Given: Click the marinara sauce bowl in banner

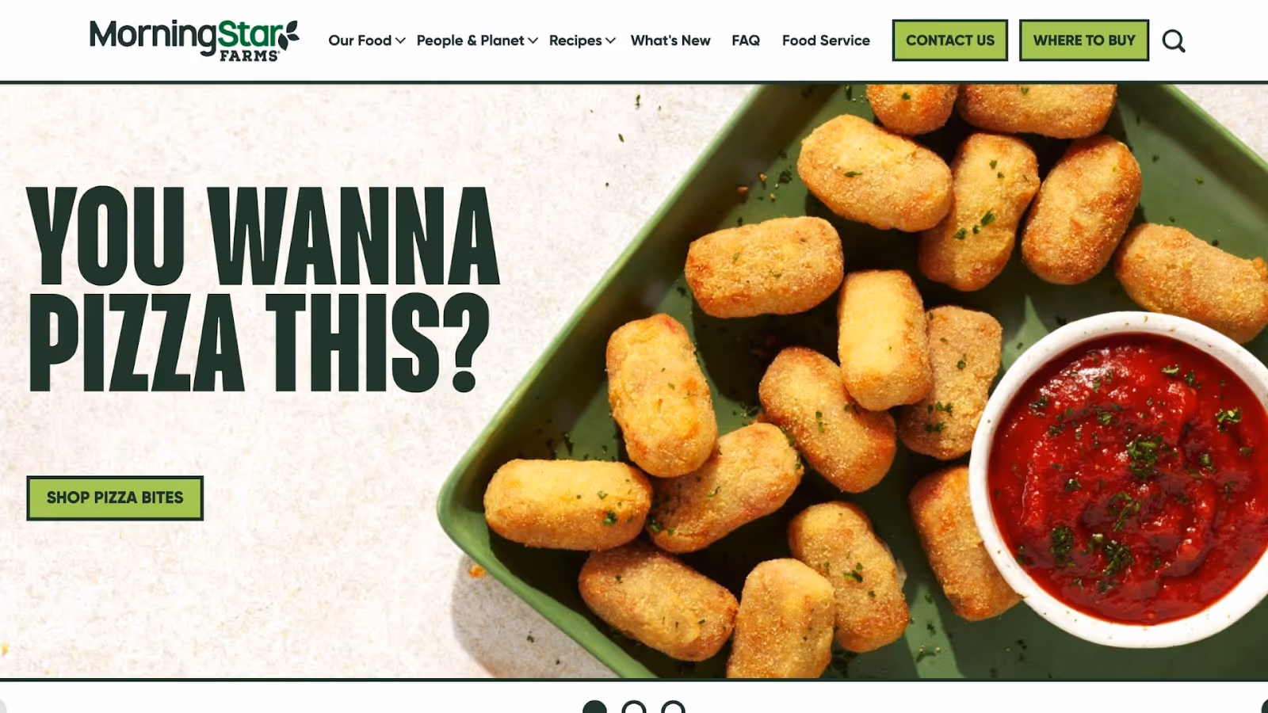Looking at the screenshot, I should click(x=1125, y=479).
